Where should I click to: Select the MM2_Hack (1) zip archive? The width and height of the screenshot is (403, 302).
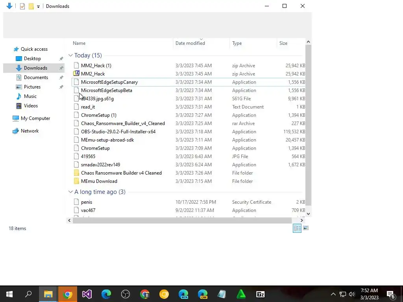point(189,66)
